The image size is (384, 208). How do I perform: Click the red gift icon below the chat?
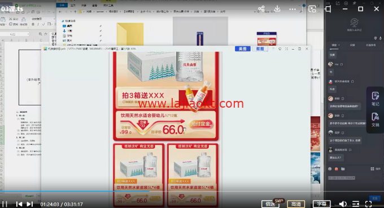point(336,169)
